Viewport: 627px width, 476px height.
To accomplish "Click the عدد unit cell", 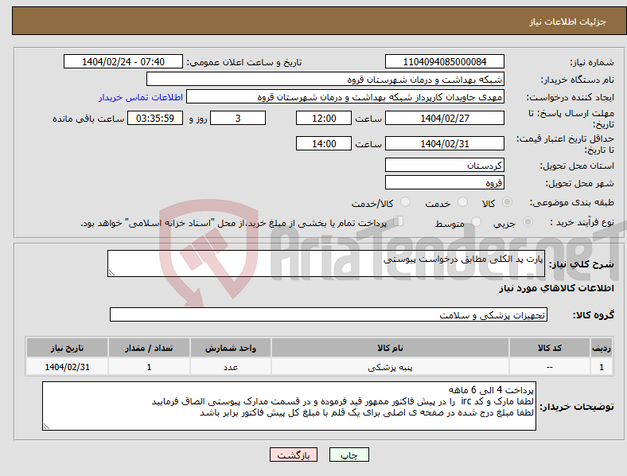I will click(231, 367).
